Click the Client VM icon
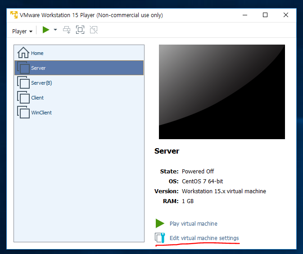This screenshot has height=254, width=303. point(23,97)
